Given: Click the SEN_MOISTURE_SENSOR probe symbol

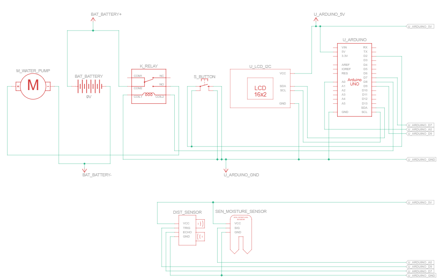Looking at the screenshot, I should pos(241,234).
